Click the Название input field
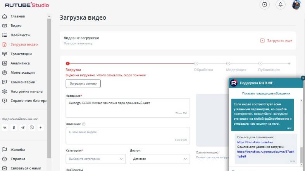This screenshot has height=171, width=305. 128,108
